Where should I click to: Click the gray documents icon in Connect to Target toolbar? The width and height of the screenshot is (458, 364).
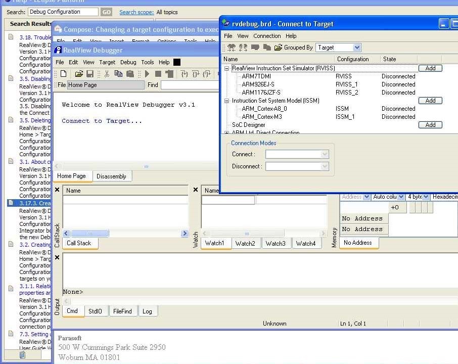267,48
